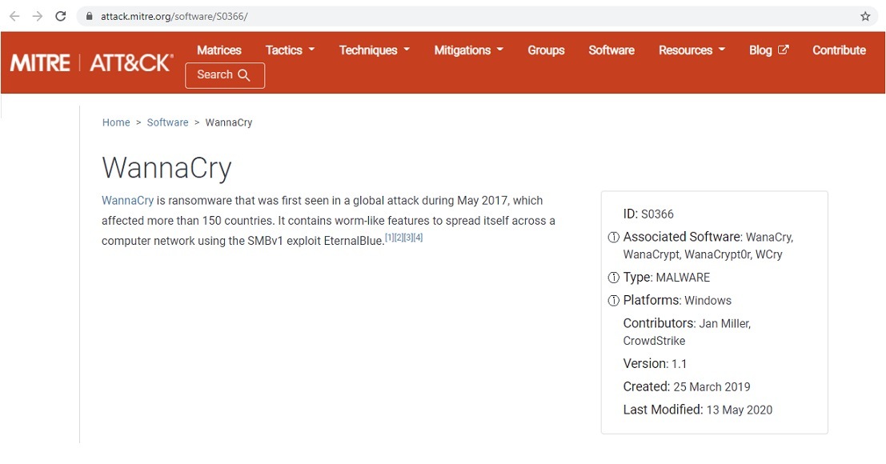Go back with browser back arrow
Screen dimensions: 886x464
pyautogui.click(x=14, y=16)
